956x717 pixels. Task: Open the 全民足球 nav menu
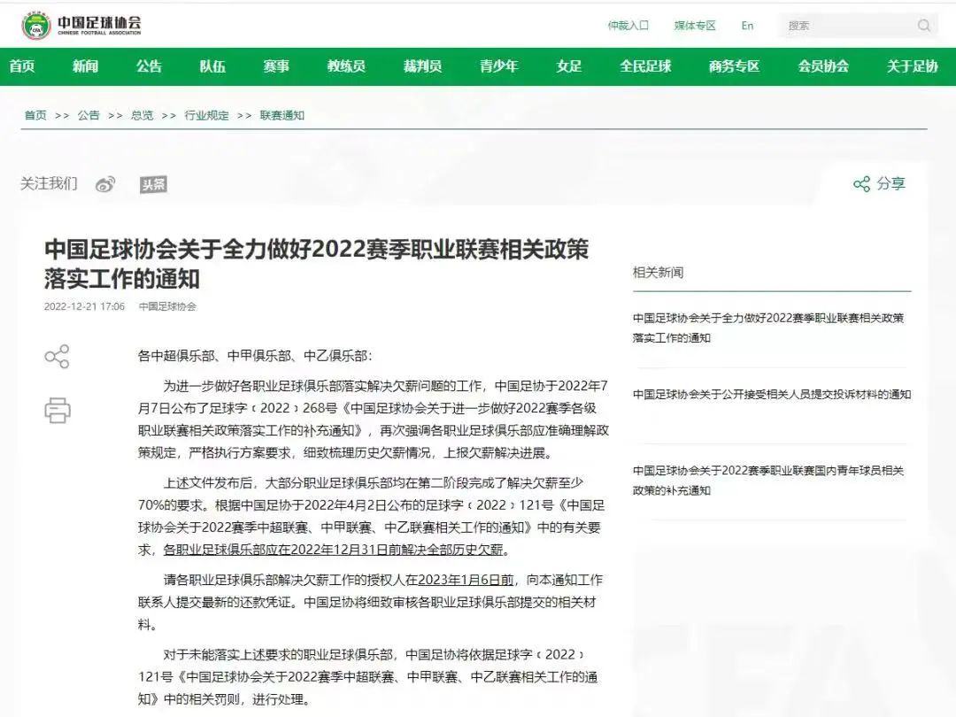(645, 66)
